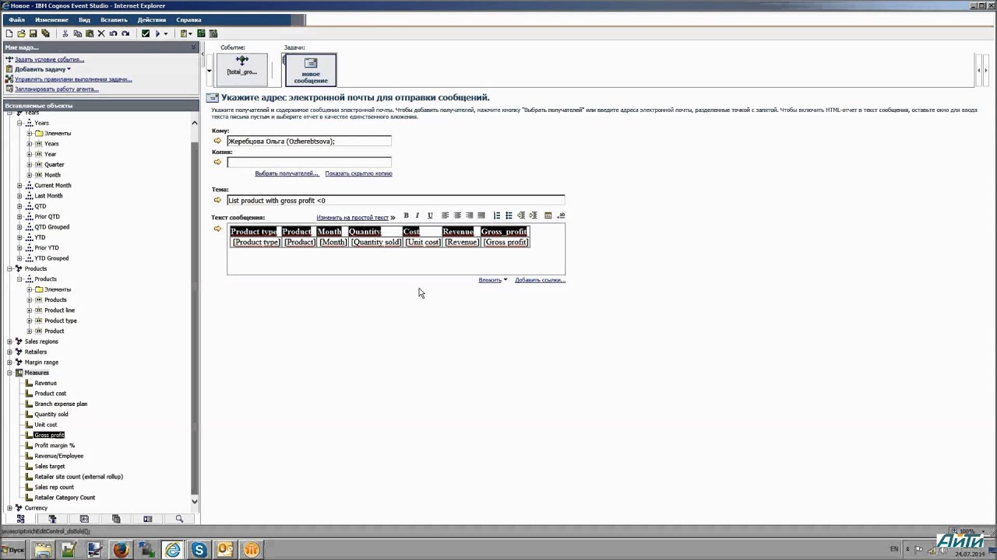Open Firefox from the taskbar
Image resolution: width=997 pixels, height=560 pixels.
tap(121, 550)
